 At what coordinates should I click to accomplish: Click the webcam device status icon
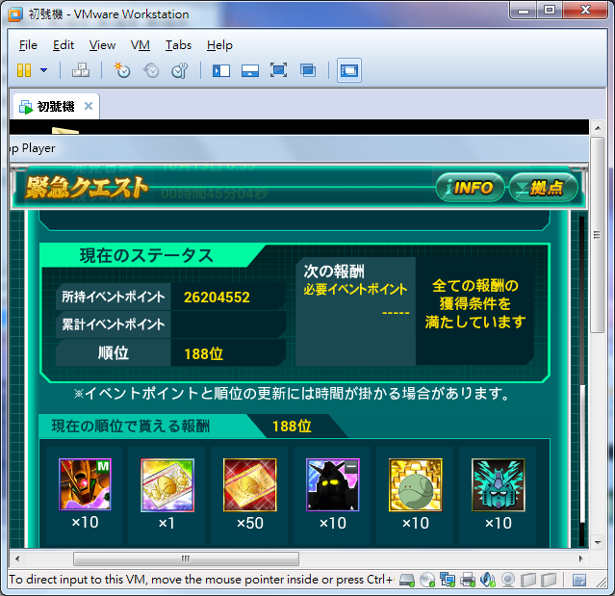click(x=508, y=580)
